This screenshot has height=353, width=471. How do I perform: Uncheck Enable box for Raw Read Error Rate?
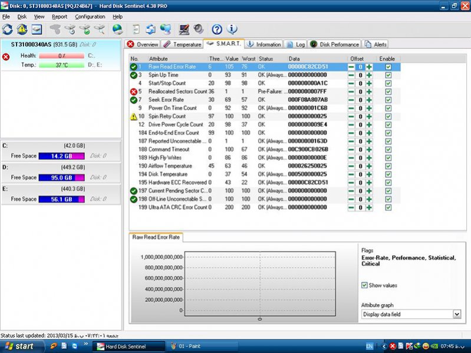(x=388, y=67)
